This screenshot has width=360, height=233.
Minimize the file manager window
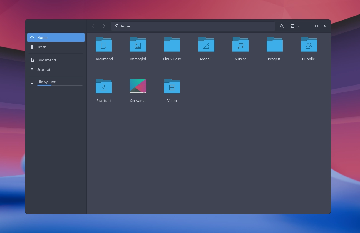pyautogui.click(x=307, y=26)
